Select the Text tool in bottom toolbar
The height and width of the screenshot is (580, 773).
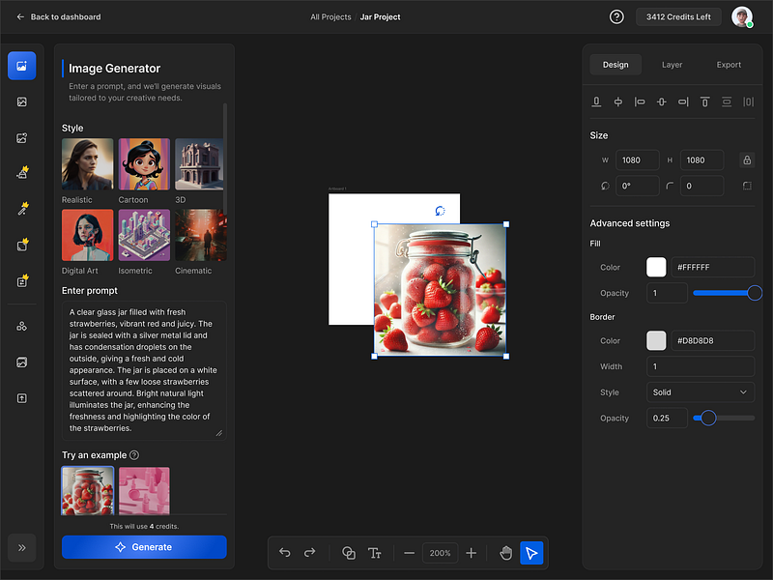tap(375, 553)
